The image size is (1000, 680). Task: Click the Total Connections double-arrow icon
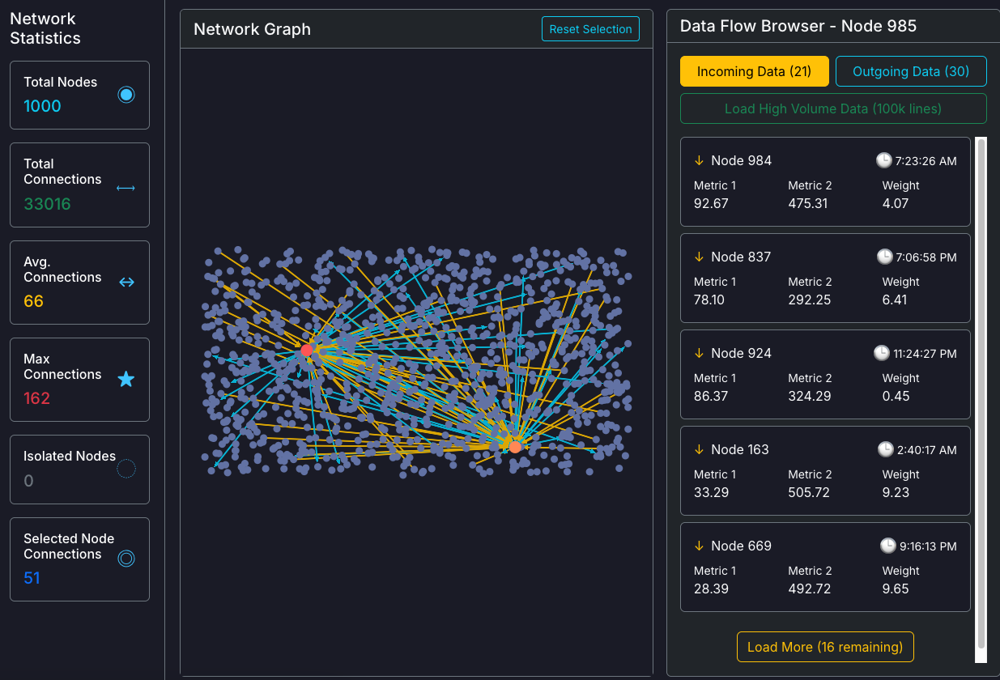126,188
